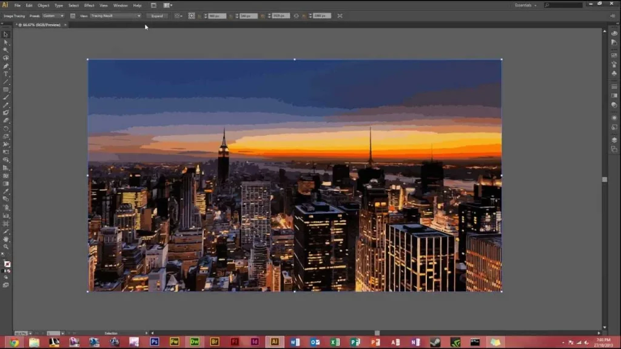Screen dimensions: 621x349
Task: Click the horizontal scrollbar thumb
Action: (x=377, y=333)
